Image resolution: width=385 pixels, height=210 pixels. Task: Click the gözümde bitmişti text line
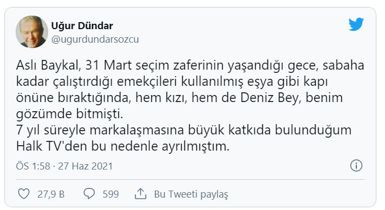(70, 114)
